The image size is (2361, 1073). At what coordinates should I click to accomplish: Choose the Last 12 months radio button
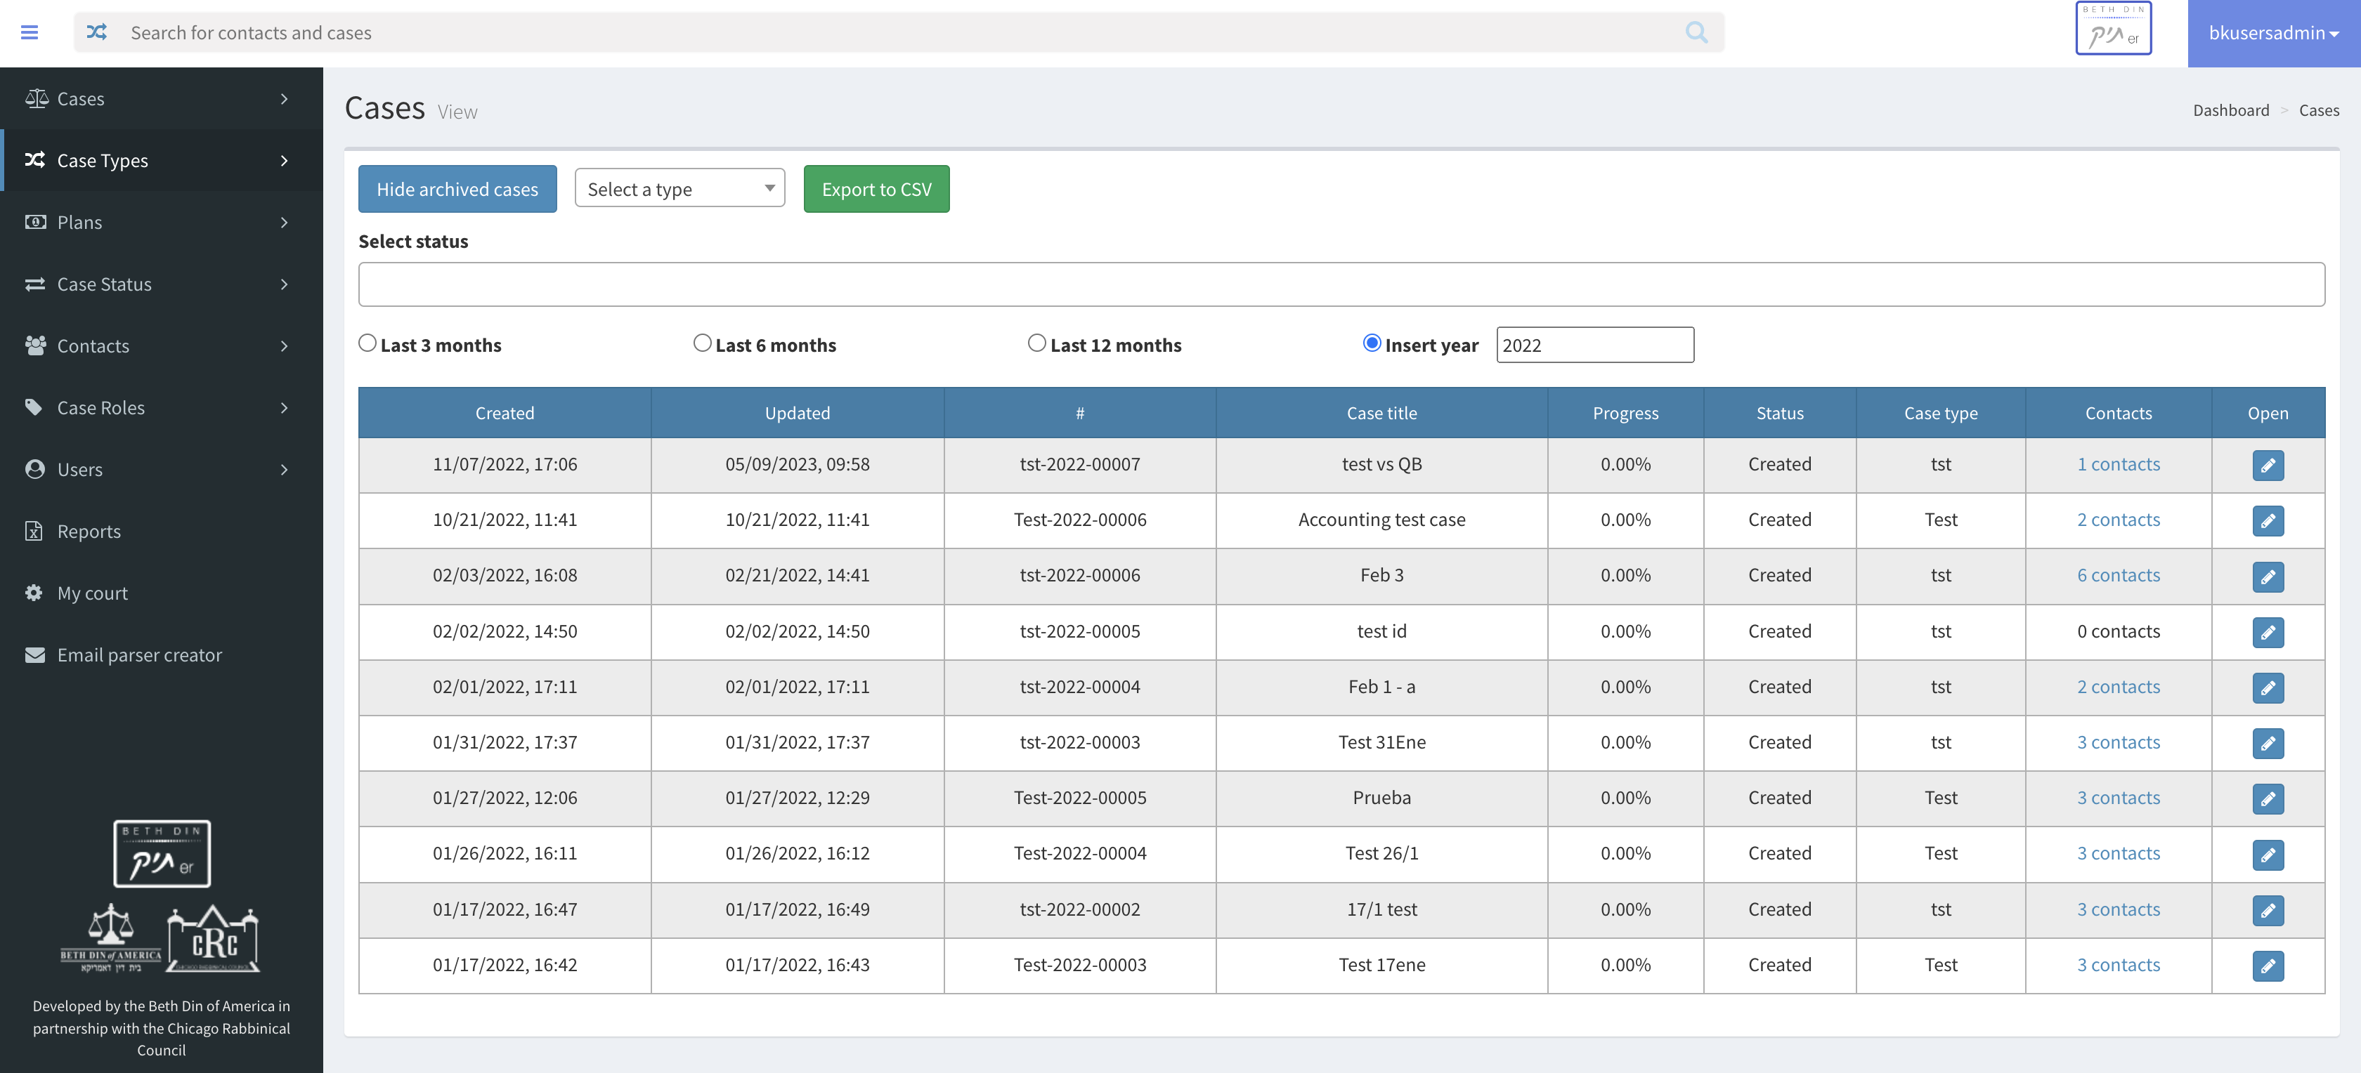click(1036, 343)
